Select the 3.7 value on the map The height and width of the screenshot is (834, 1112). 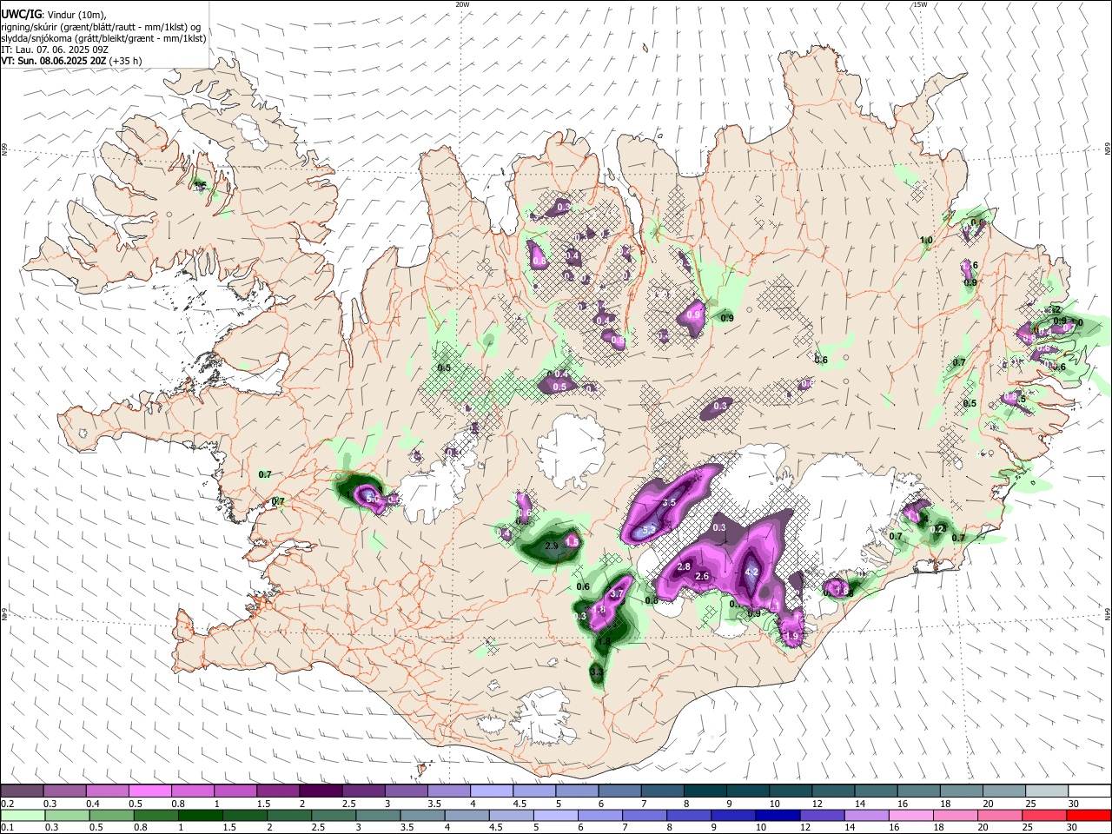pos(618,594)
